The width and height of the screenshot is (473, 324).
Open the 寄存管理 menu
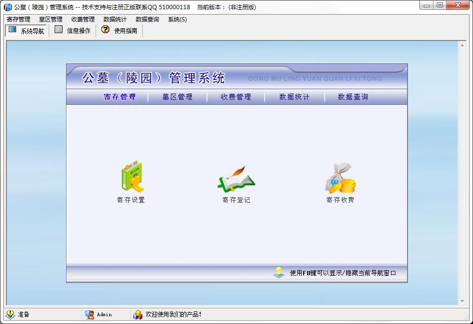[19, 19]
